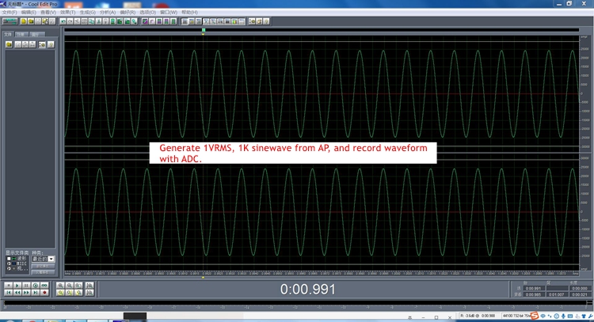Image resolution: width=594 pixels, height=322 pixels.
Task: Click Zoom In Horizontally magnifier icon
Action: (x=59, y=285)
